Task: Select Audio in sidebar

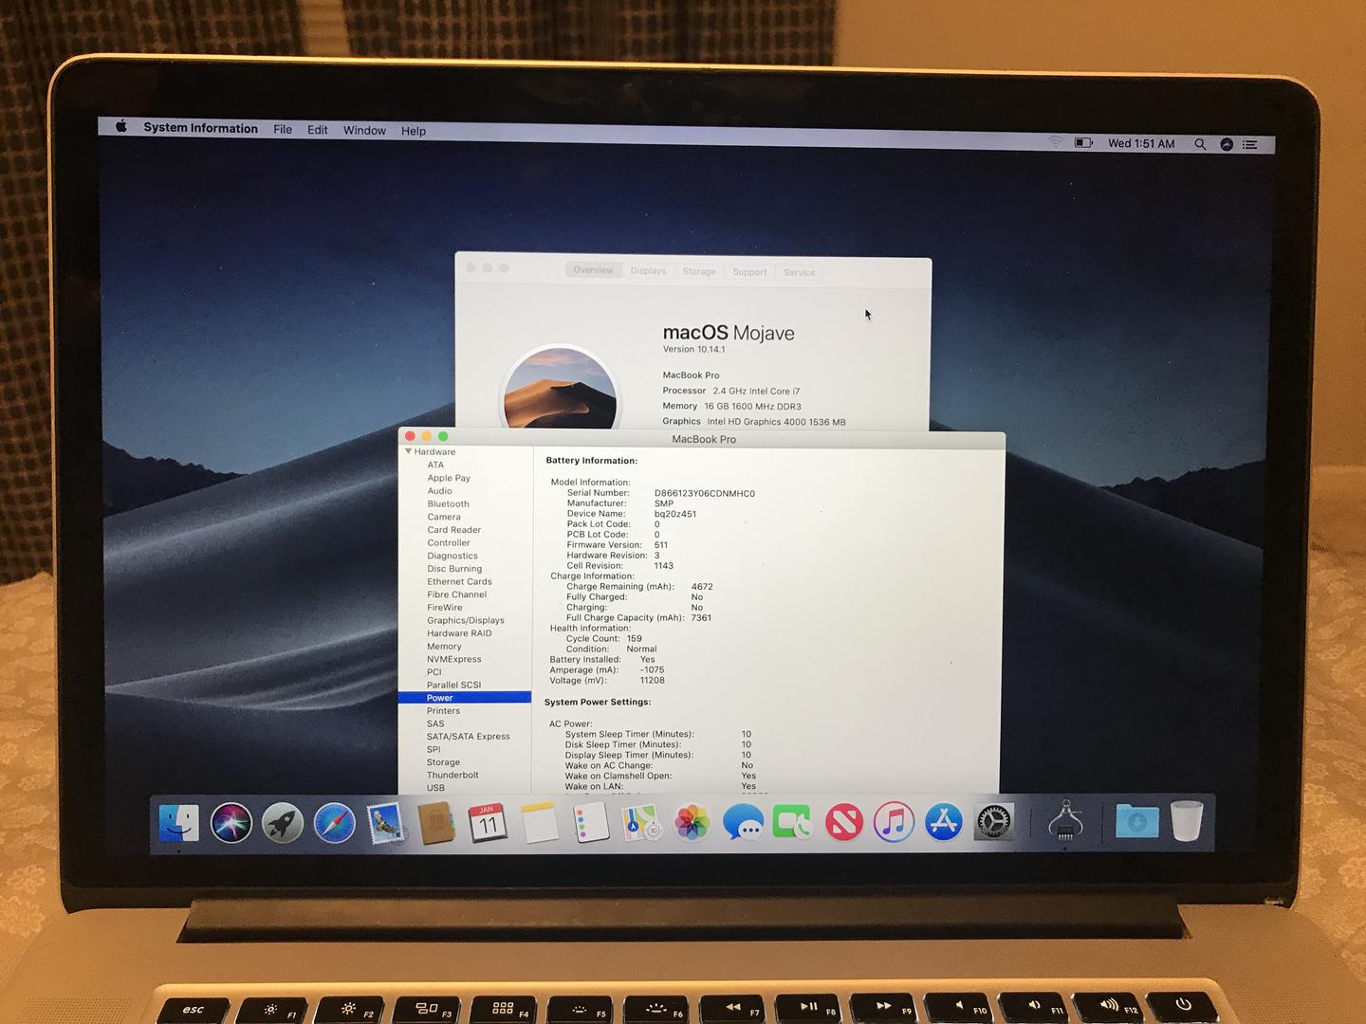Action: point(439,491)
